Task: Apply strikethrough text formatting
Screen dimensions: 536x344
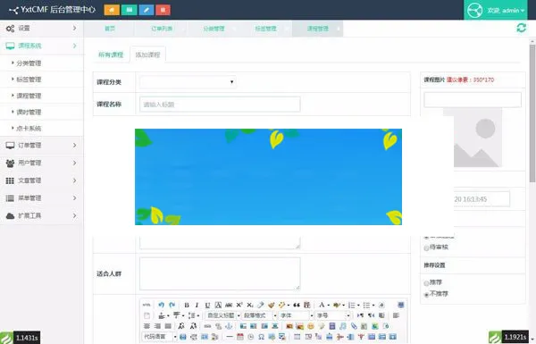Action: [229, 305]
